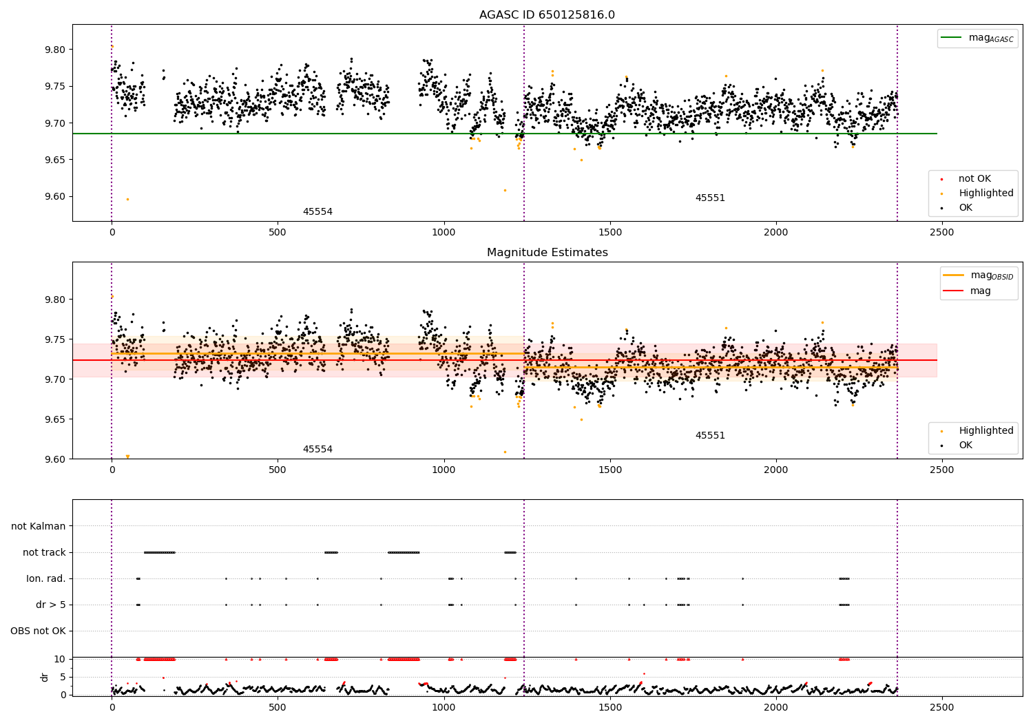Click the "not track" row label
The height and width of the screenshot is (723, 1033).
[44, 553]
